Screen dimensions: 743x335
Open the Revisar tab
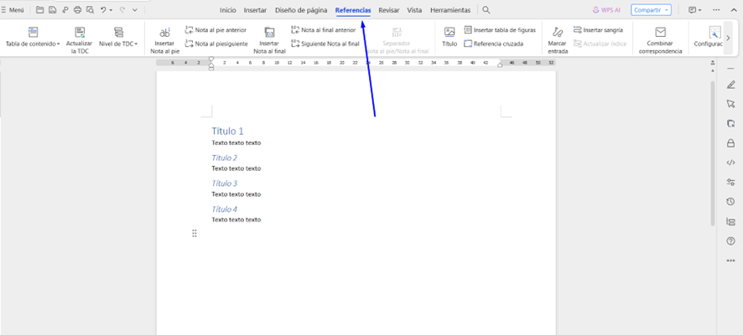389,10
